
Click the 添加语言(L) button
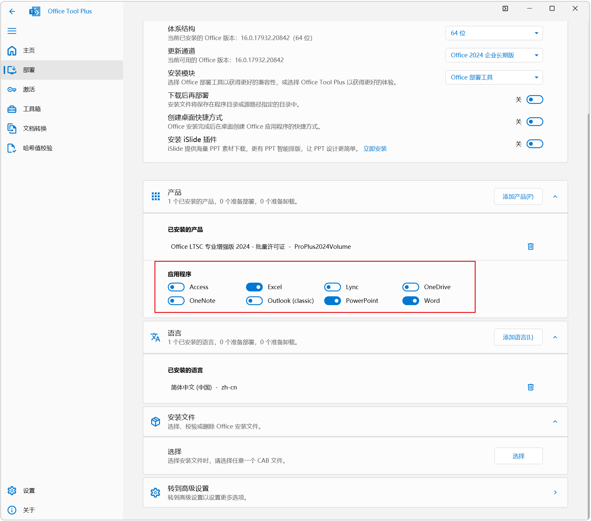pyautogui.click(x=518, y=337)
